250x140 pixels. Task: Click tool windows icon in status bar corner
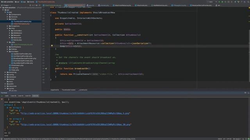coord(2,139)
